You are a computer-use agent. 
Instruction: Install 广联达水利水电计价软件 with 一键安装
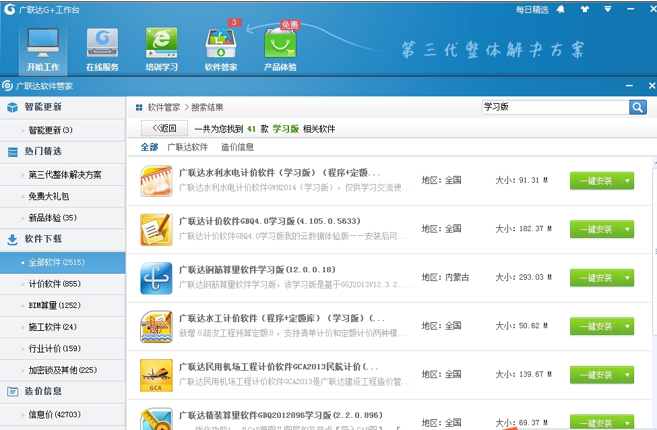click(596, 181)
